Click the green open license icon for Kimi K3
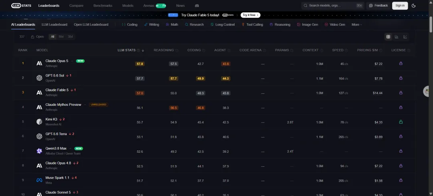The width and height of the screenshot is (433, 196). 401,122
